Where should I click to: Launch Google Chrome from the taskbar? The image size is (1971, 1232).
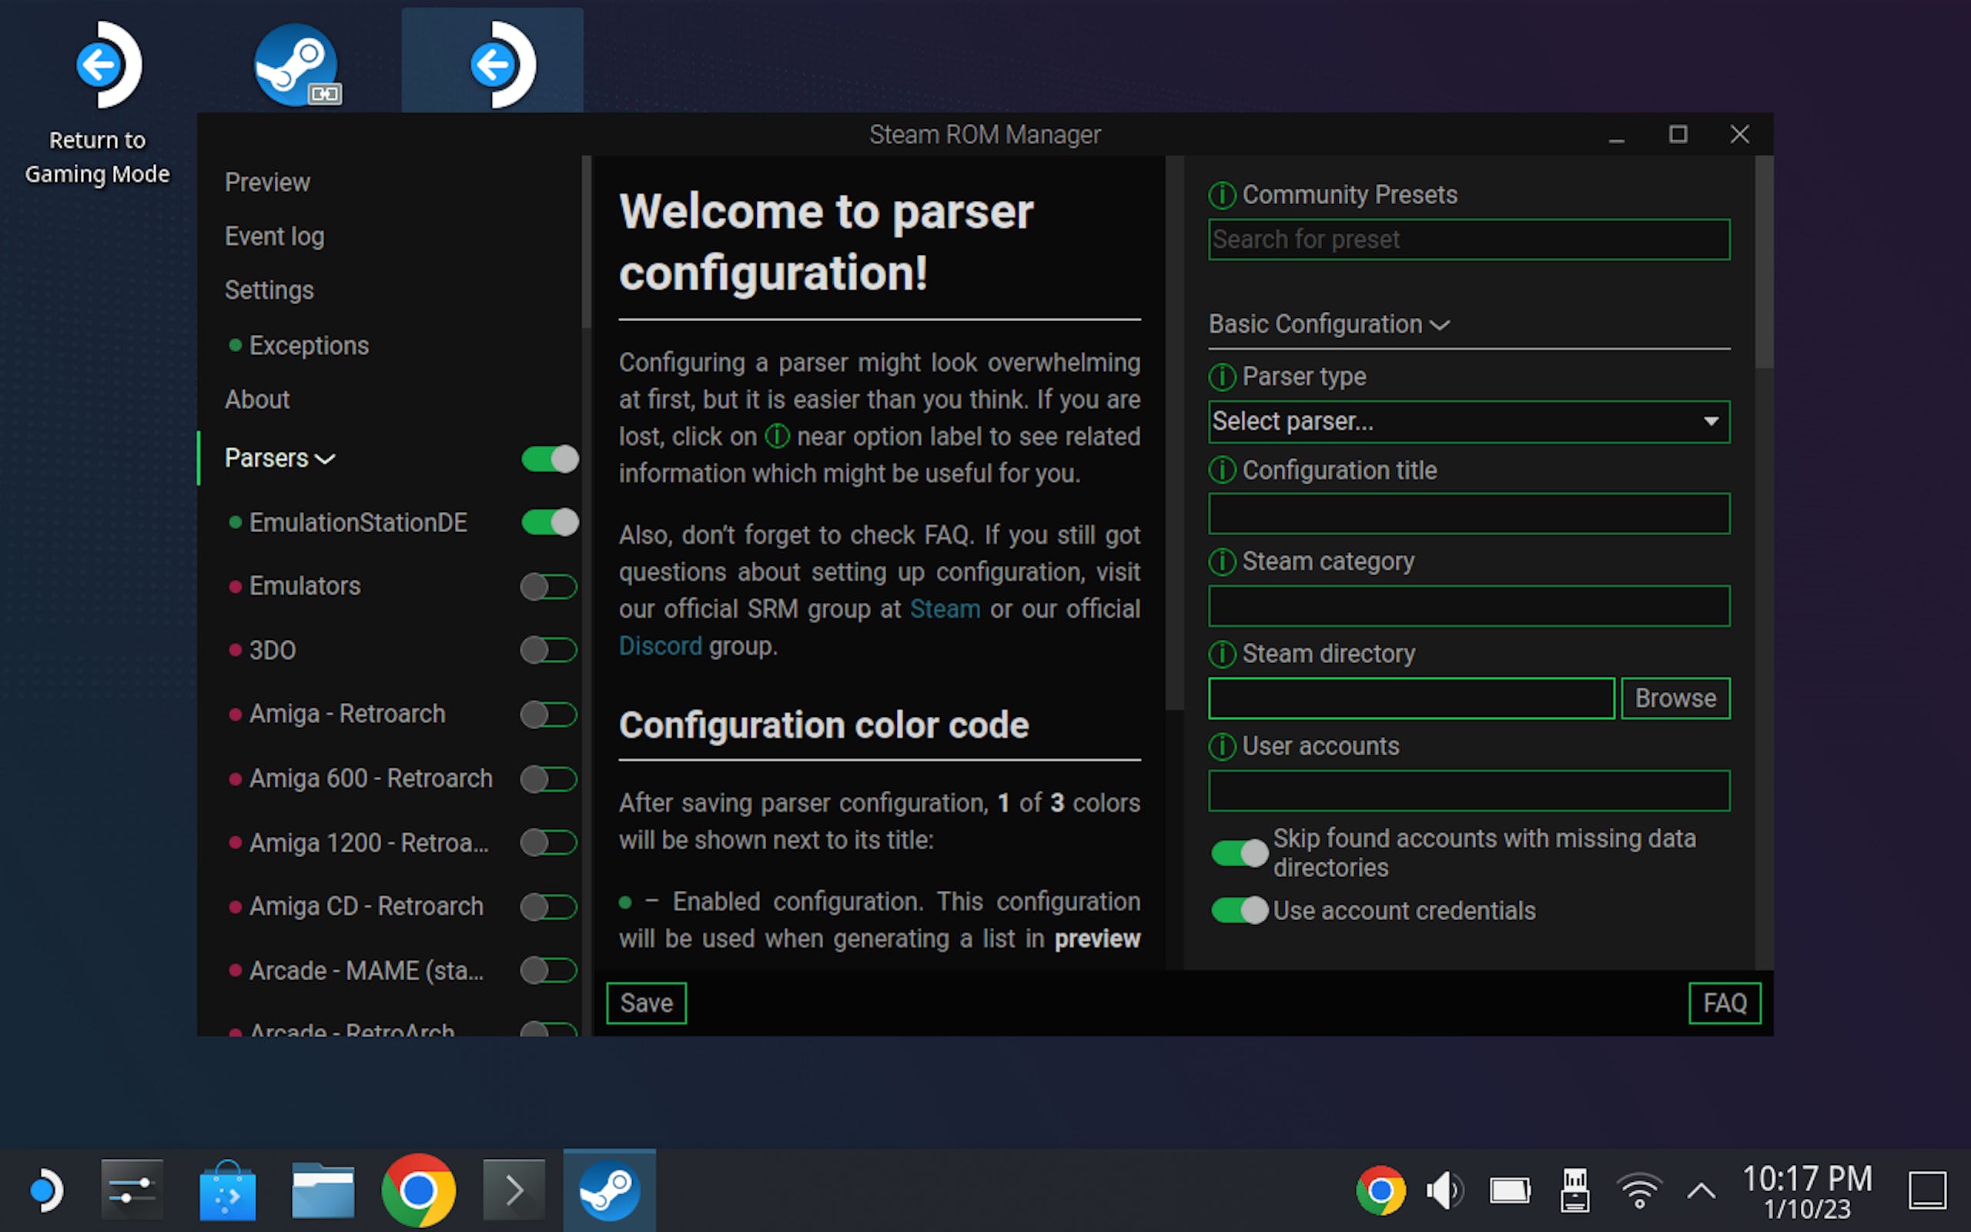coord(419,1190)
